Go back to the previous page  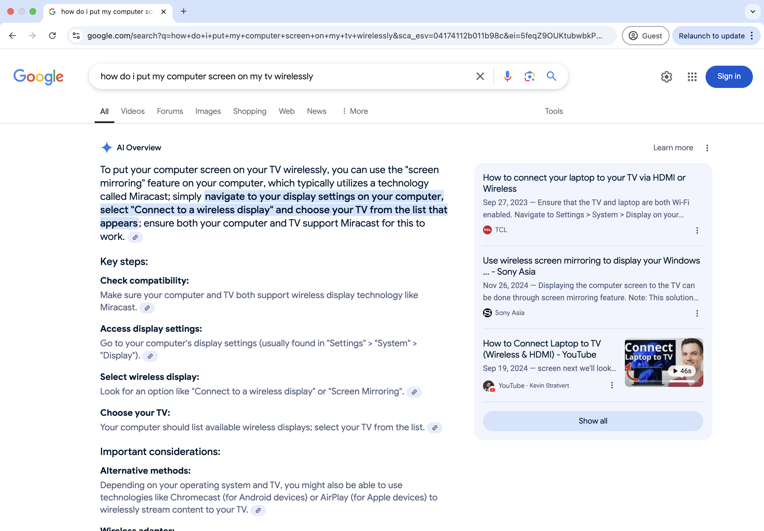(12, 36)
